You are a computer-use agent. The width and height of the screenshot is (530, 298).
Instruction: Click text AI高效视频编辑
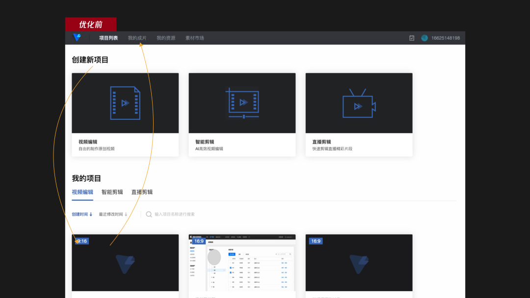(x=209, y=148)
